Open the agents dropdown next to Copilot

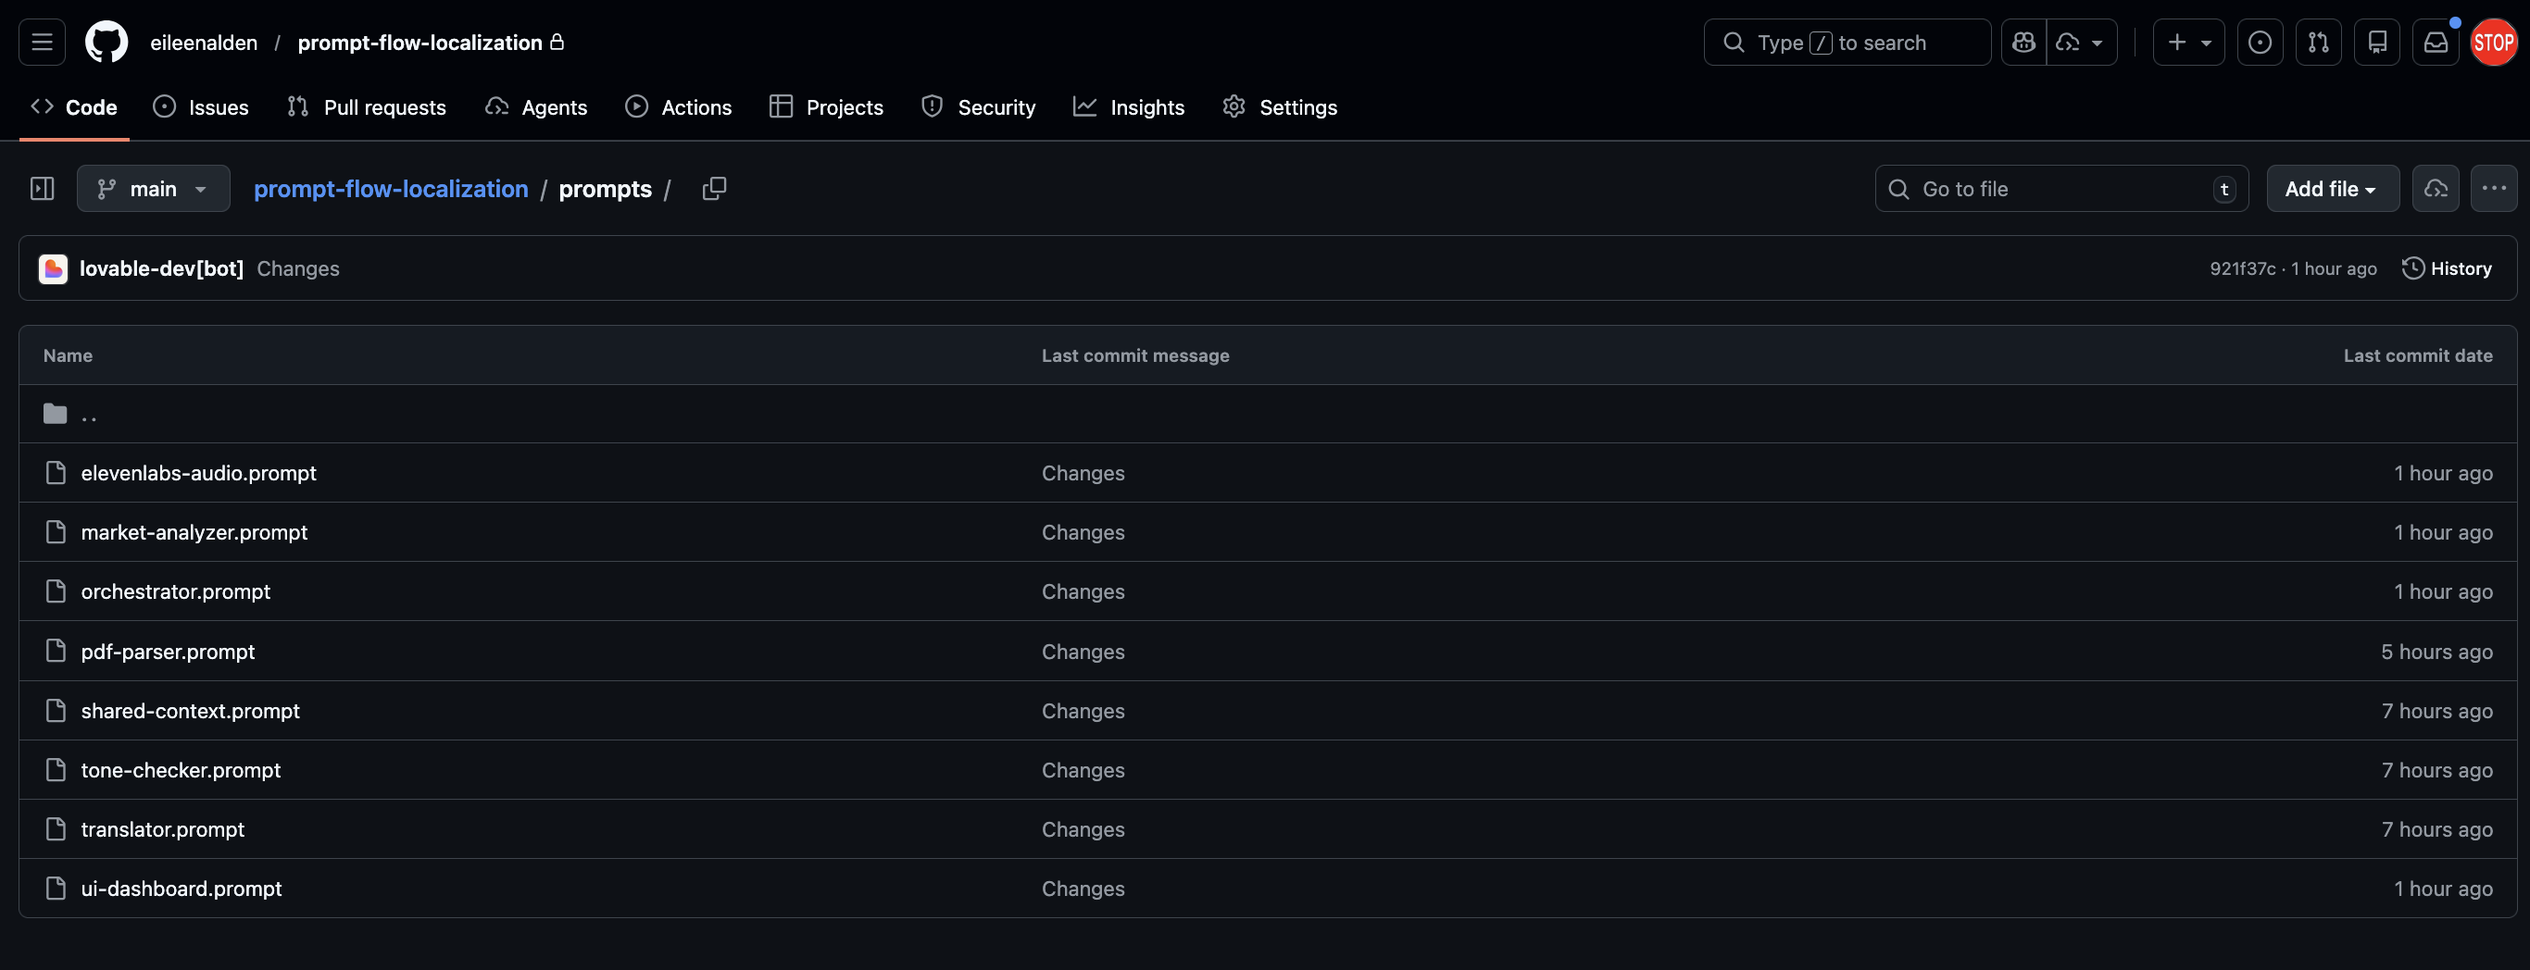coord(2081,43)
